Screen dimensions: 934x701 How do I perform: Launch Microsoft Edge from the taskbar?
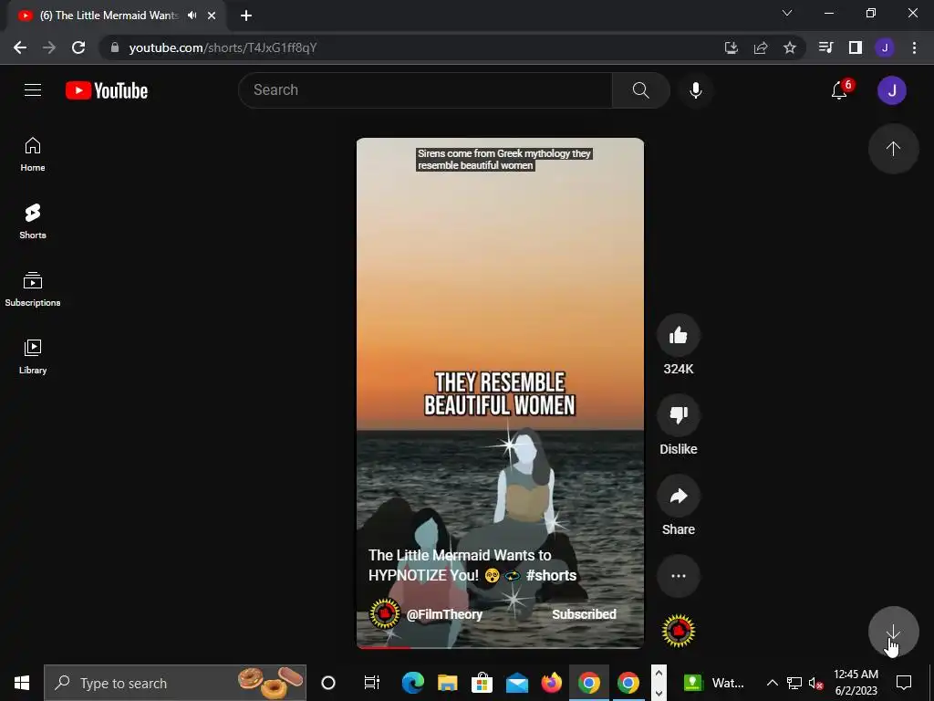(413, 683)
